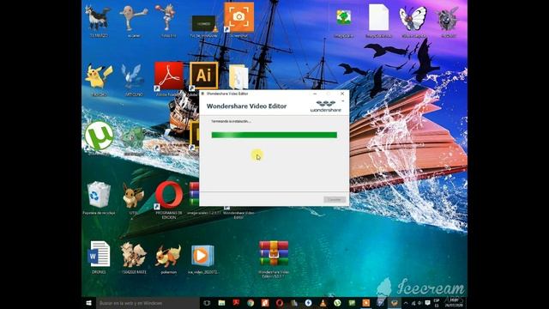Open uTorrent from the taskbar

(x=337, y=303)
